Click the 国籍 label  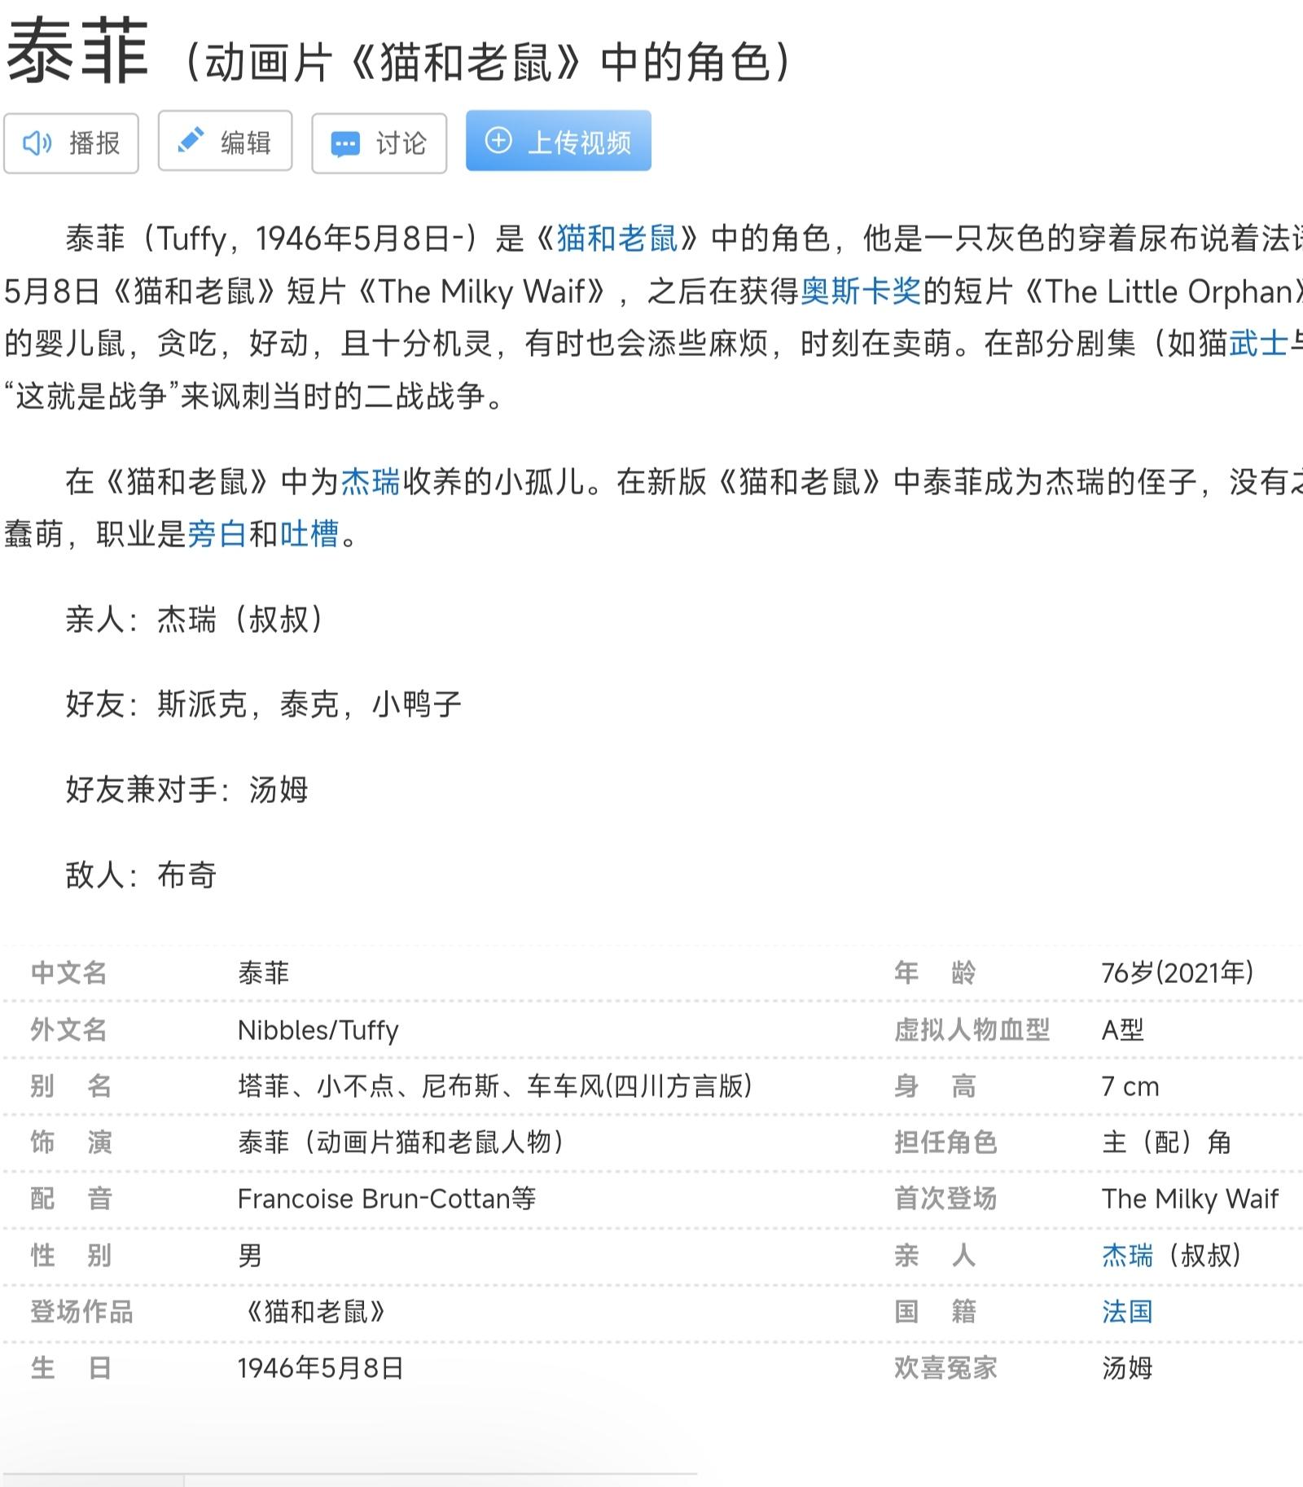(934, 1311)
